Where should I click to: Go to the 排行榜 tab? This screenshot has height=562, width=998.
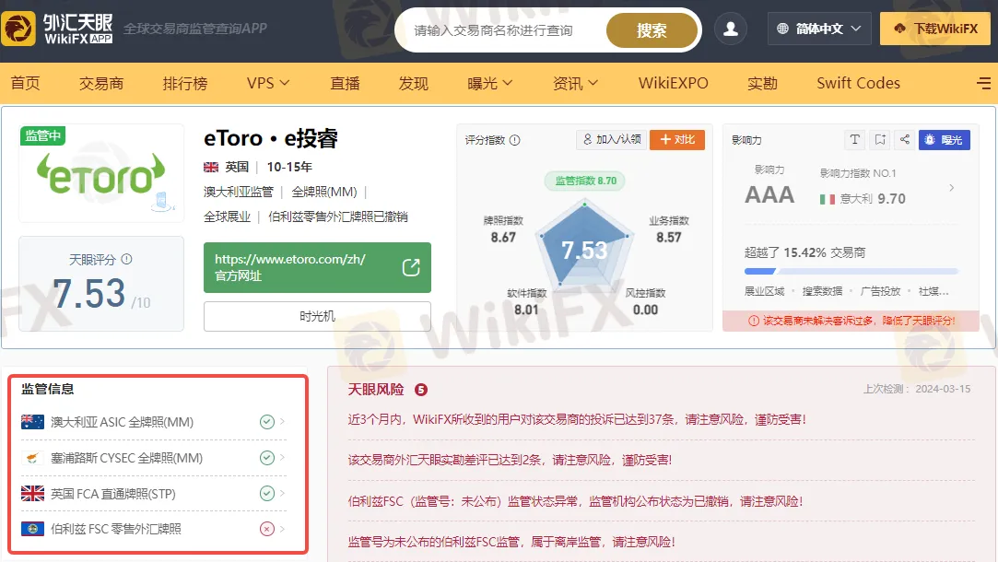click(x=185, y=83)
